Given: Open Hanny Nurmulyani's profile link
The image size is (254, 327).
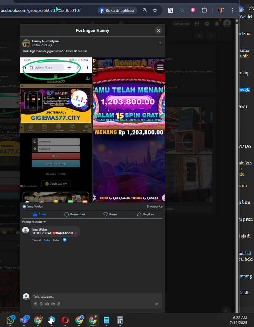Looking at the screenshot, I should pyautogui.click(x=45, y=41).
